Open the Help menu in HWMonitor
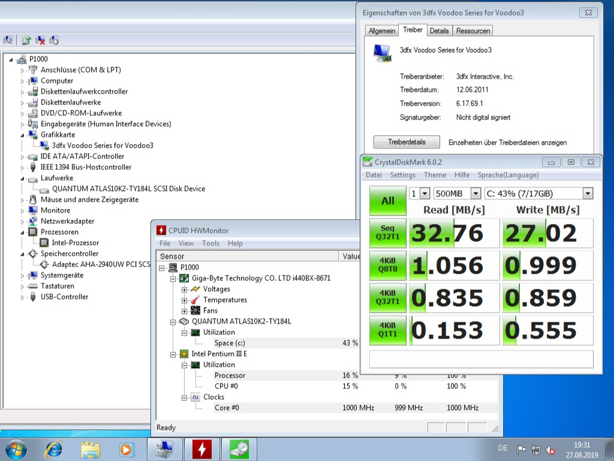Viewport: 614px width, 461px height. 235,244
